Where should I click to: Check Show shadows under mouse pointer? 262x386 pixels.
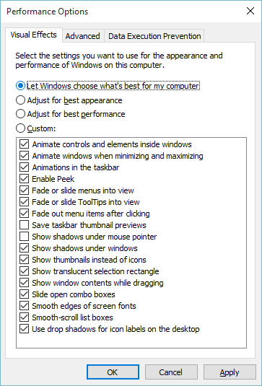coord(24,237)
